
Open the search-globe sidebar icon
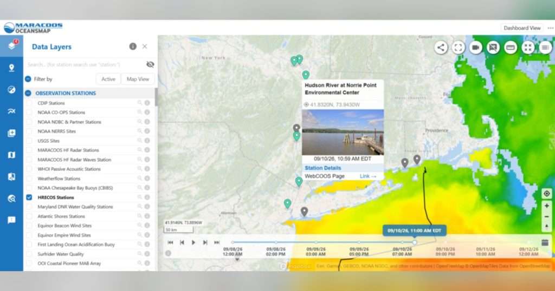(x=11, y=199)
